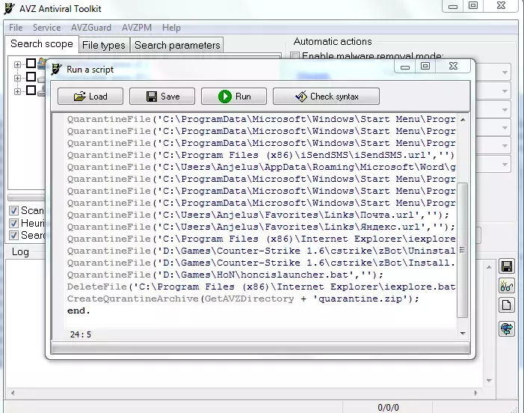Open the AVZPM menu
The width and height of the screenshot is (524, 413).
click(137, 28)
